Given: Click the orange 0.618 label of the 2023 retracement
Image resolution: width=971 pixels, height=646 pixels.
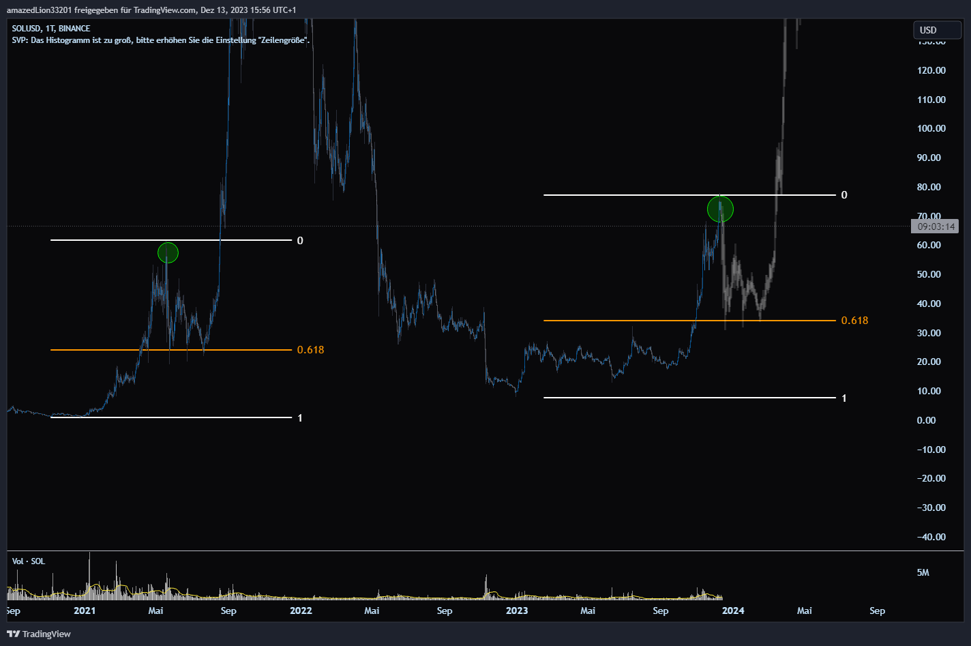Looking at the screenshot, I should (855, 321).
